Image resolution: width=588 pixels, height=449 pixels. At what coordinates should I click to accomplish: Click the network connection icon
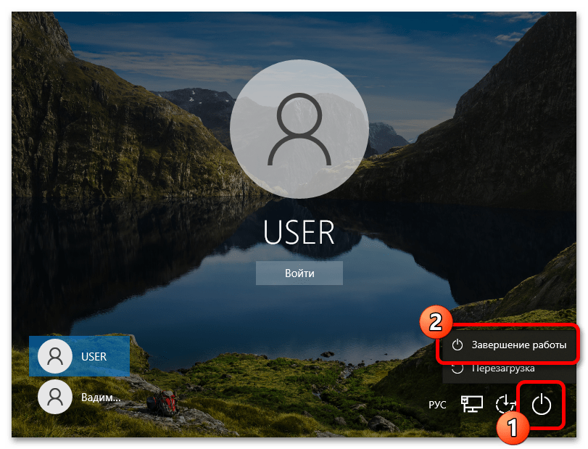tap(472, 405)
